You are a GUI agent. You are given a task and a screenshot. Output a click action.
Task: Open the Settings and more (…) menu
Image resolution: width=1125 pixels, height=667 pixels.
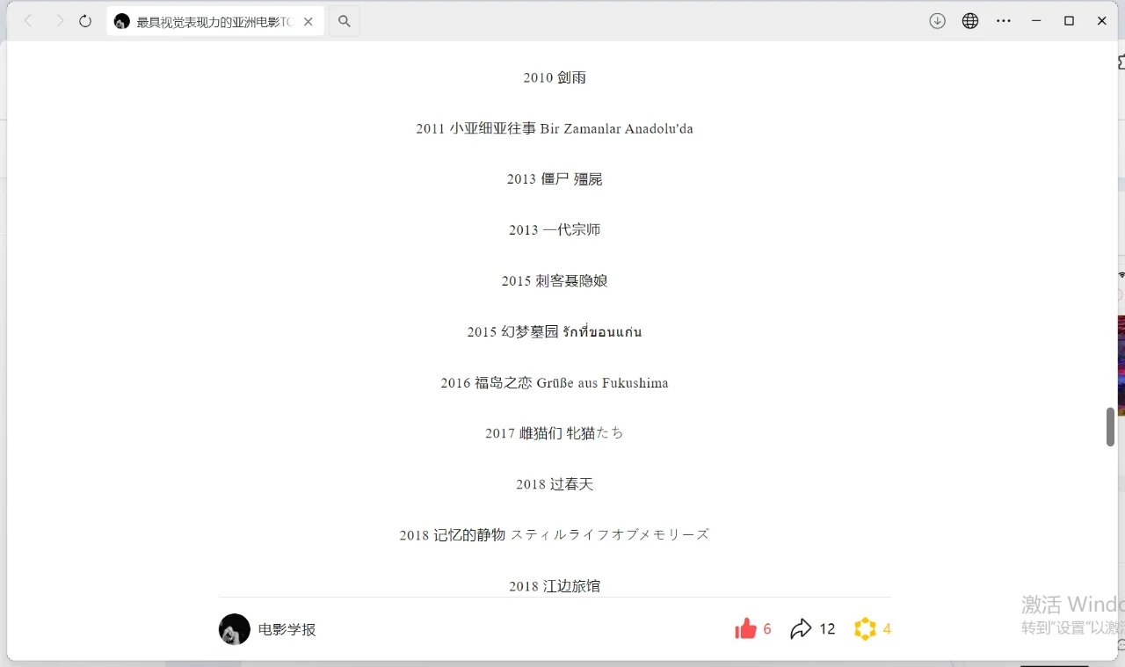[x=1004, y=20]
